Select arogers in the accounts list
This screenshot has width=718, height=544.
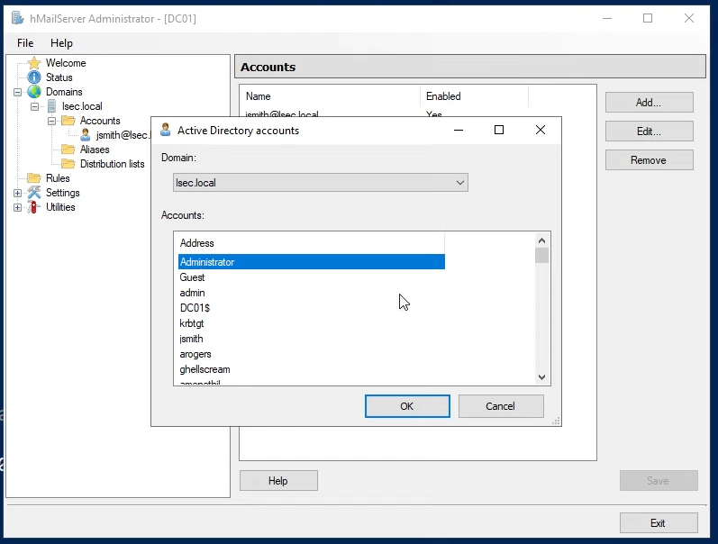point(312,354)
